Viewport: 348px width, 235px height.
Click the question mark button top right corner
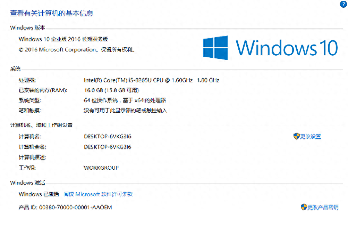pos(343,4)
